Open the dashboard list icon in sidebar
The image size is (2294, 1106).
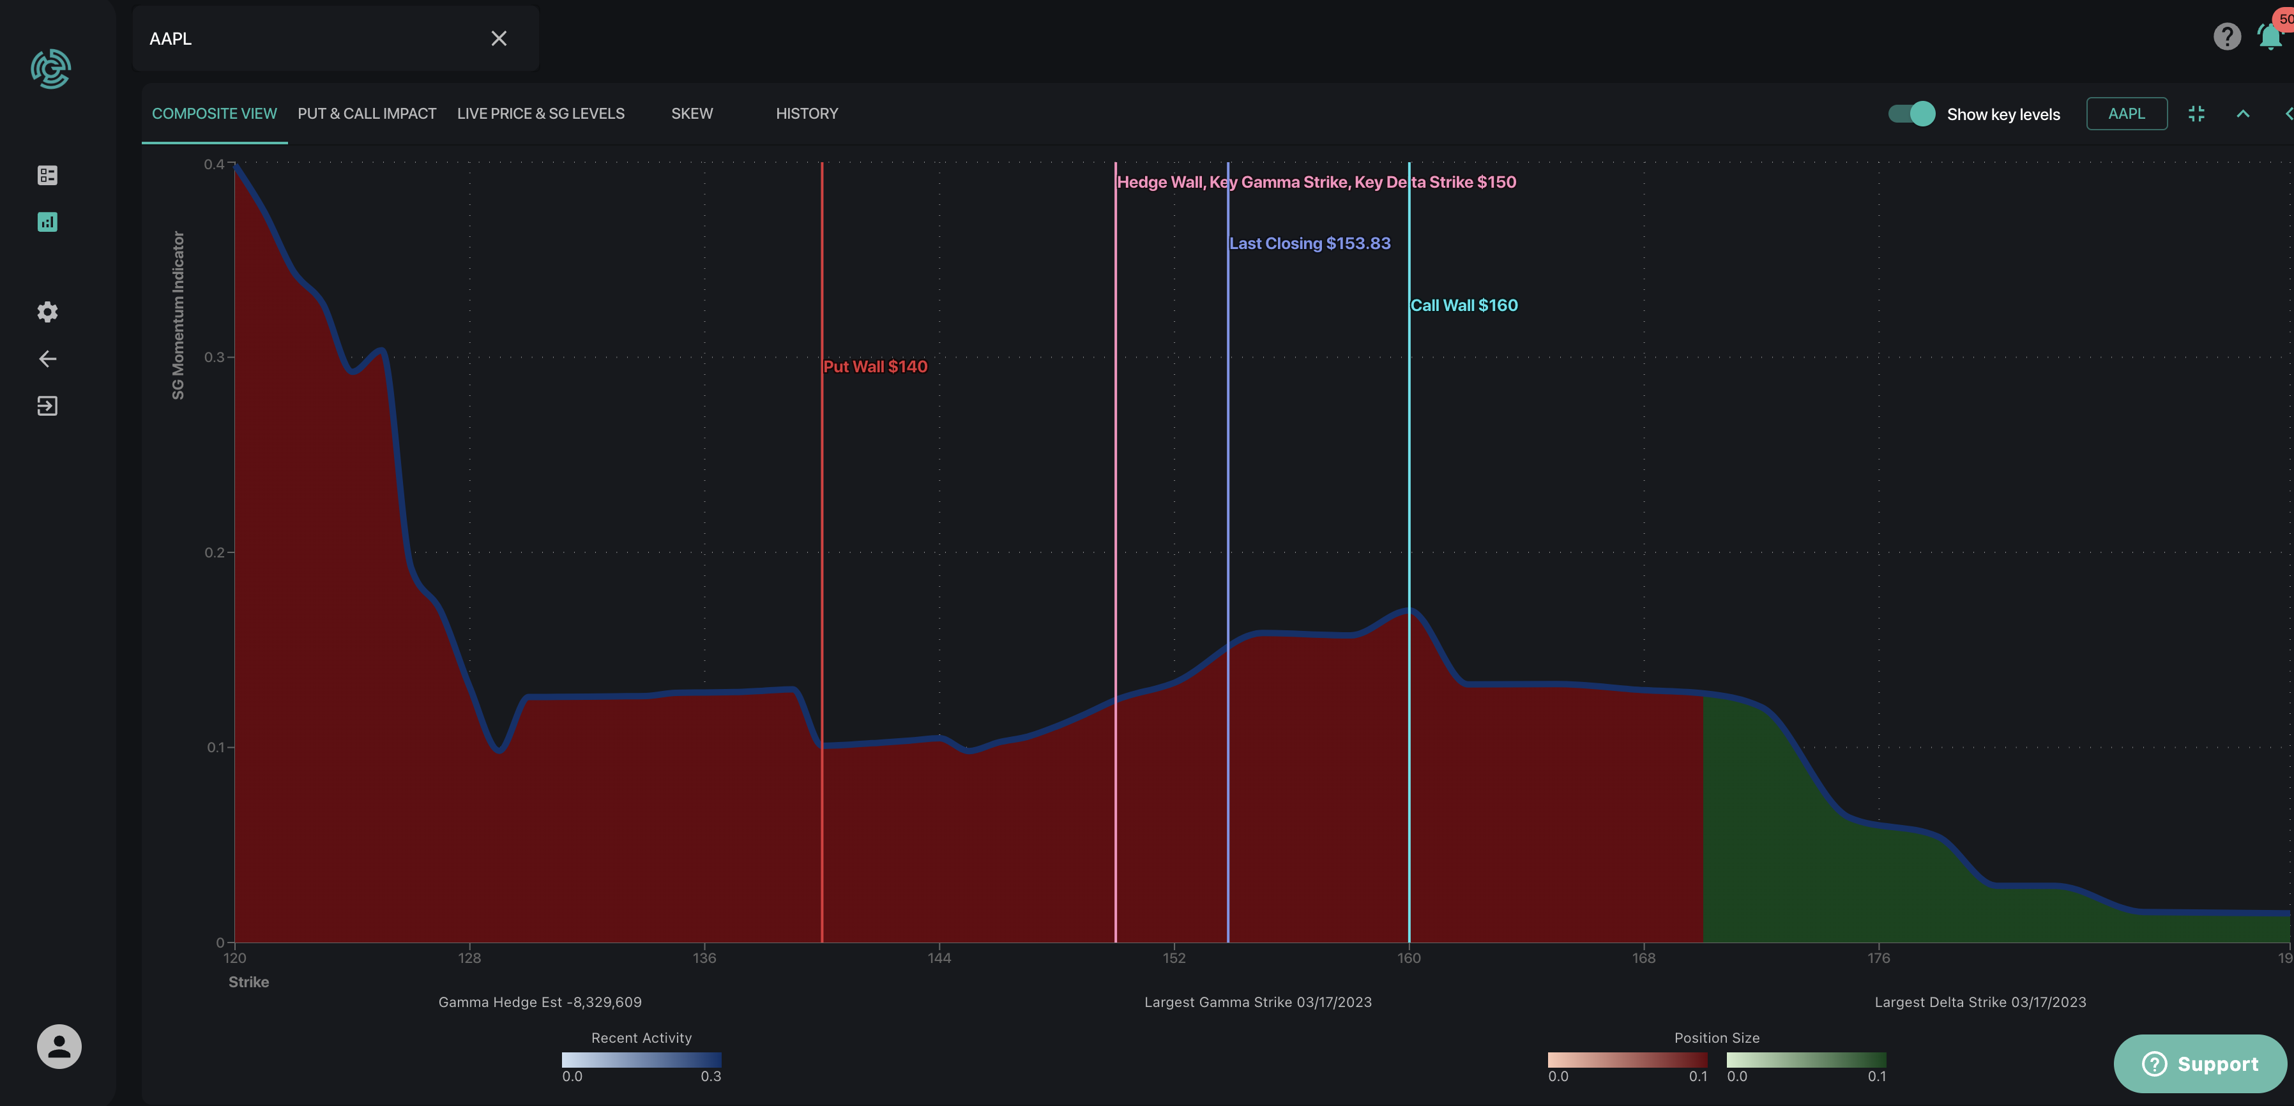coord(47,176)
